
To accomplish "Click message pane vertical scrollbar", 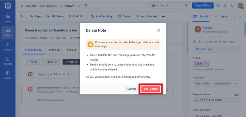I will pos(187,38).
